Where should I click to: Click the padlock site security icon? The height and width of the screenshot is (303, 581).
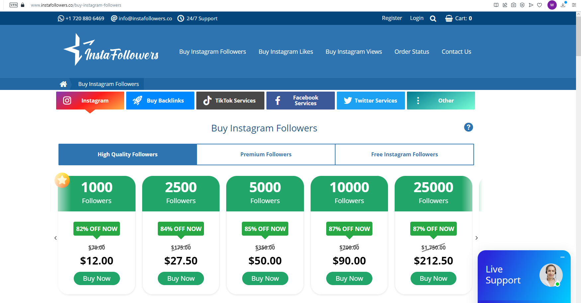[x=23, y=5]
